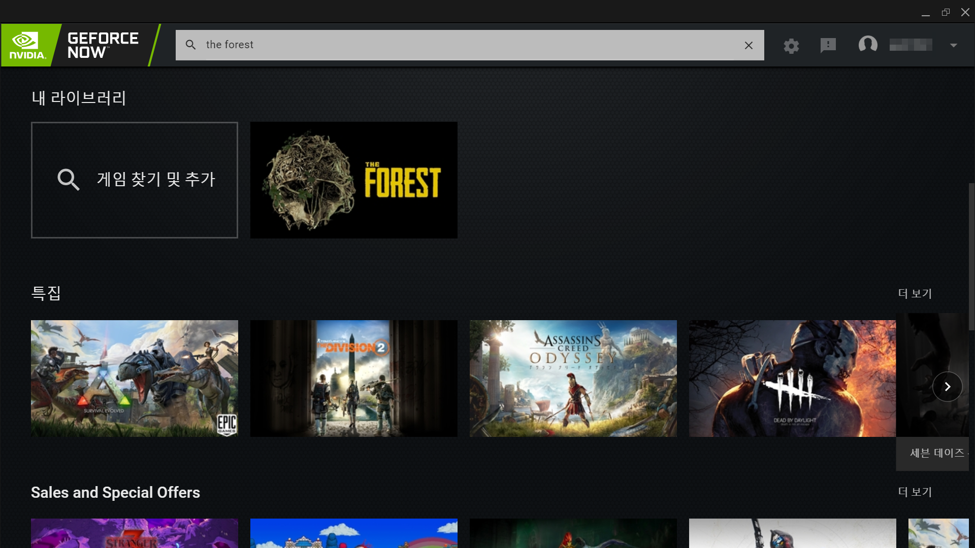This screenshot has width=975, height=548.
Task: Open The Forest game from library
Action: (353, 180)
